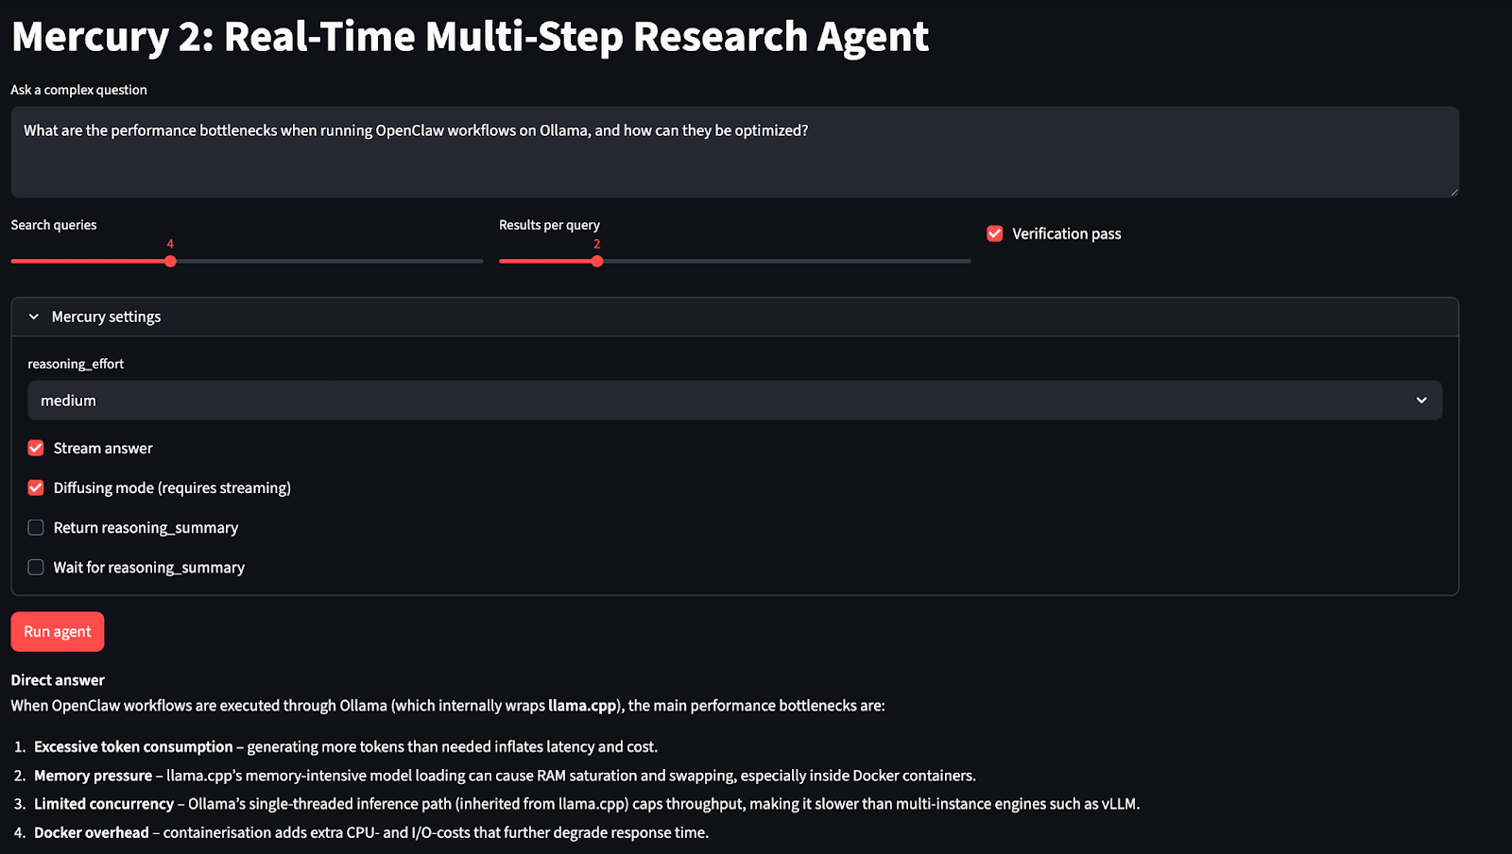Uncheck Diffusing mode (requires streaming)

point(36,487)
